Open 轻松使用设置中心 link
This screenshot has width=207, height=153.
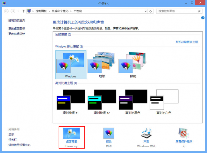click(19, 145)
